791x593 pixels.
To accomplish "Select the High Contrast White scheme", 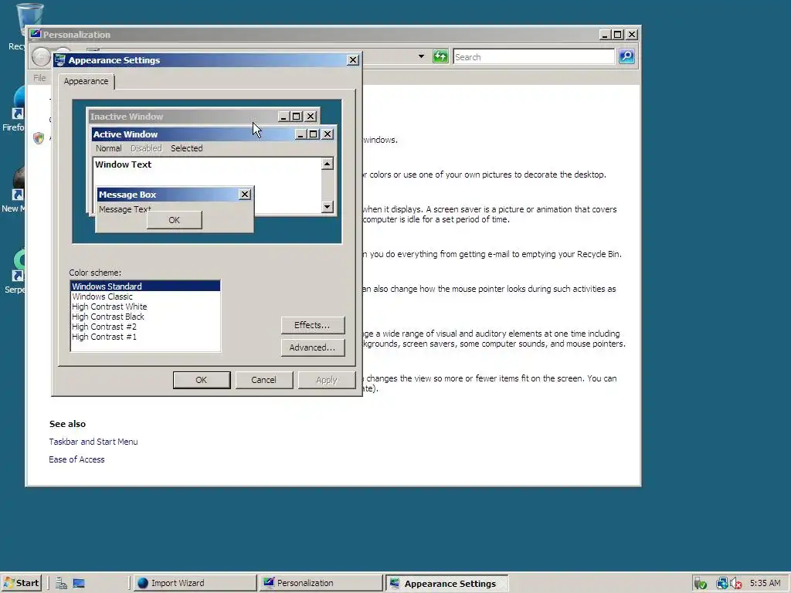I will click(145, 307).
